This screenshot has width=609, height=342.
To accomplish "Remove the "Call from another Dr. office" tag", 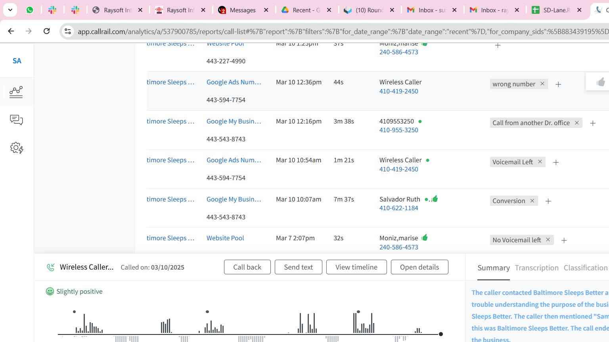I will pyautogui.click(x=576, y=123).
